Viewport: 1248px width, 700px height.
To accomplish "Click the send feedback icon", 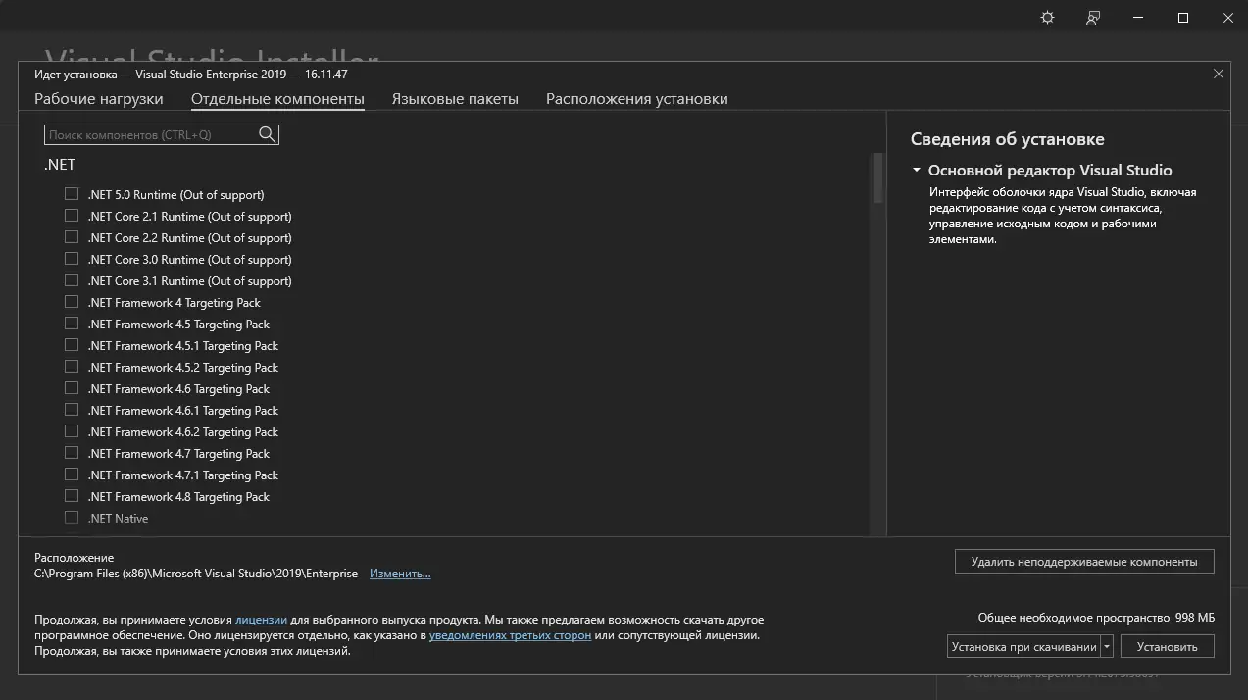I will pos(1093,18).
